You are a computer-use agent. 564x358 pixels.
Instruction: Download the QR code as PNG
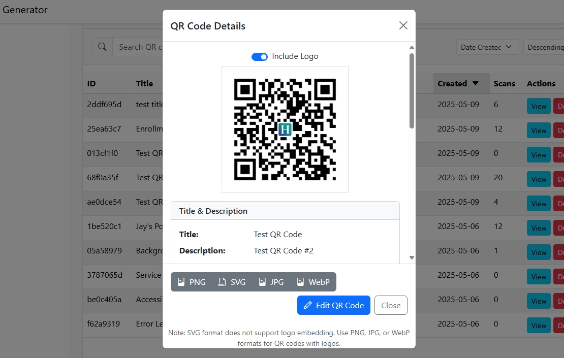(192, 282)
